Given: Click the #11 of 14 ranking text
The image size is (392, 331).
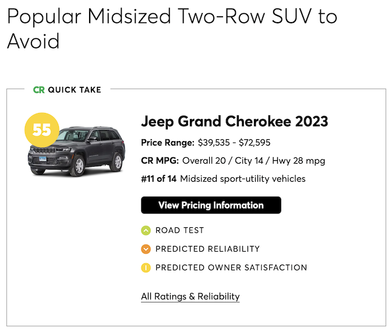Looking at the screenshot, I should [158, 179].
